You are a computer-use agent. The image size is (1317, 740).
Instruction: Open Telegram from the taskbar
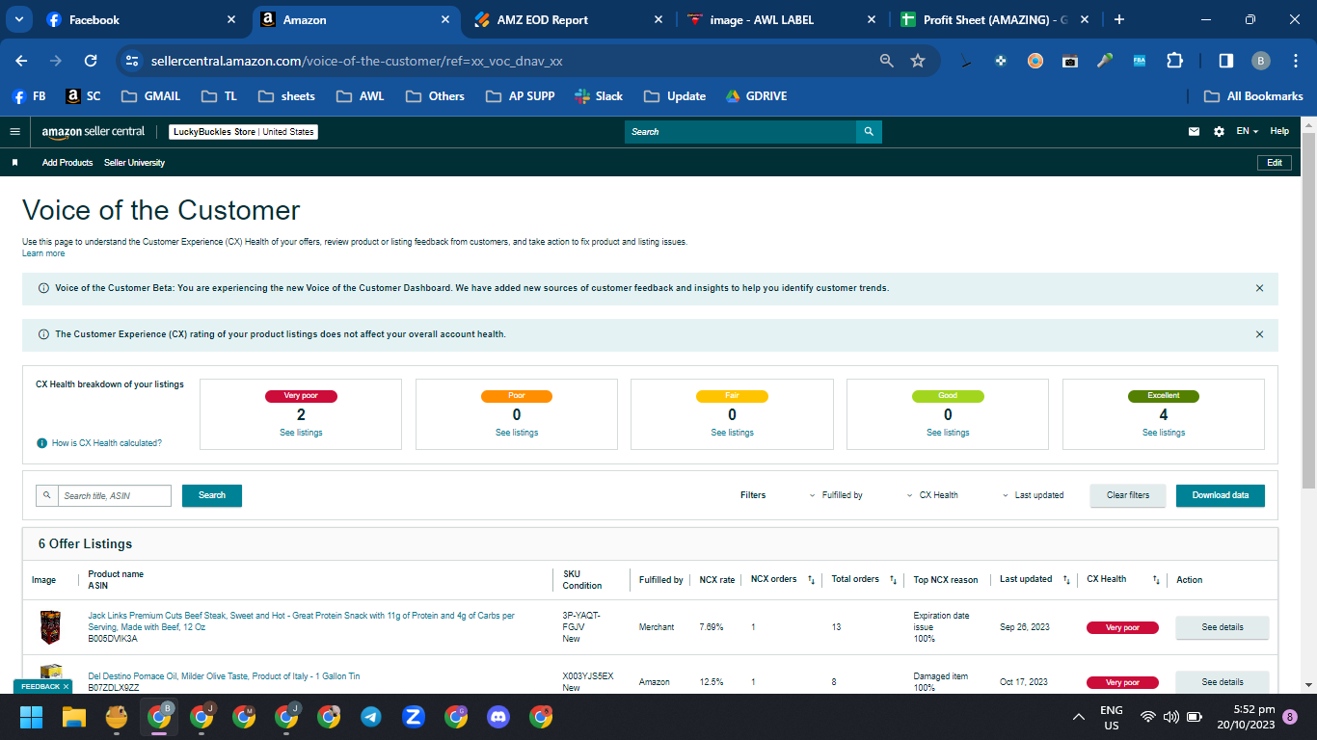pyautogui.click(x=371, y=717)
